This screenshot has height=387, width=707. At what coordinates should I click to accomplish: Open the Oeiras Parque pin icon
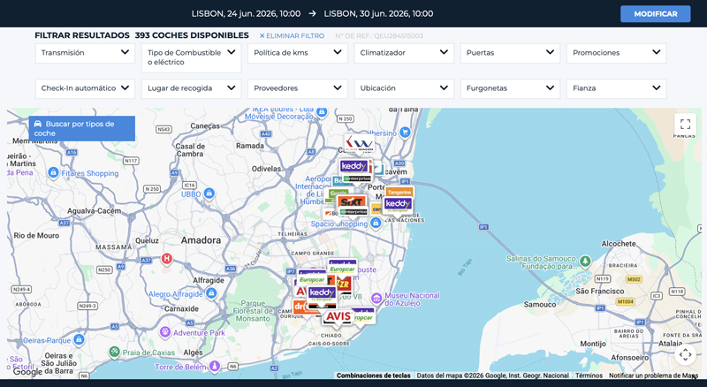tap(79, 339)
